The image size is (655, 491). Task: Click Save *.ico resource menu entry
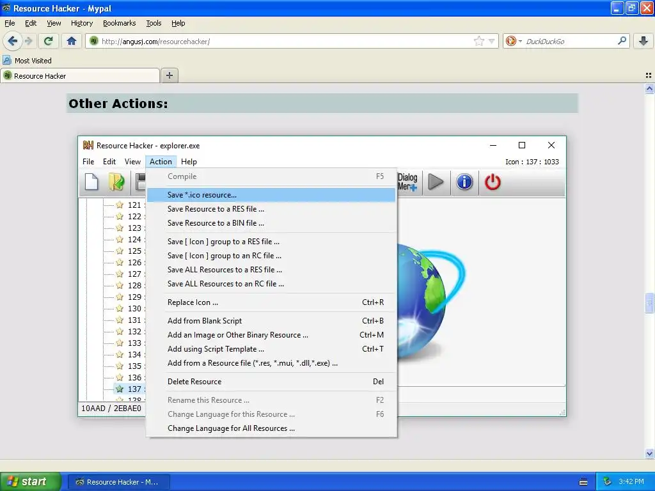click(x=271, y=195)
